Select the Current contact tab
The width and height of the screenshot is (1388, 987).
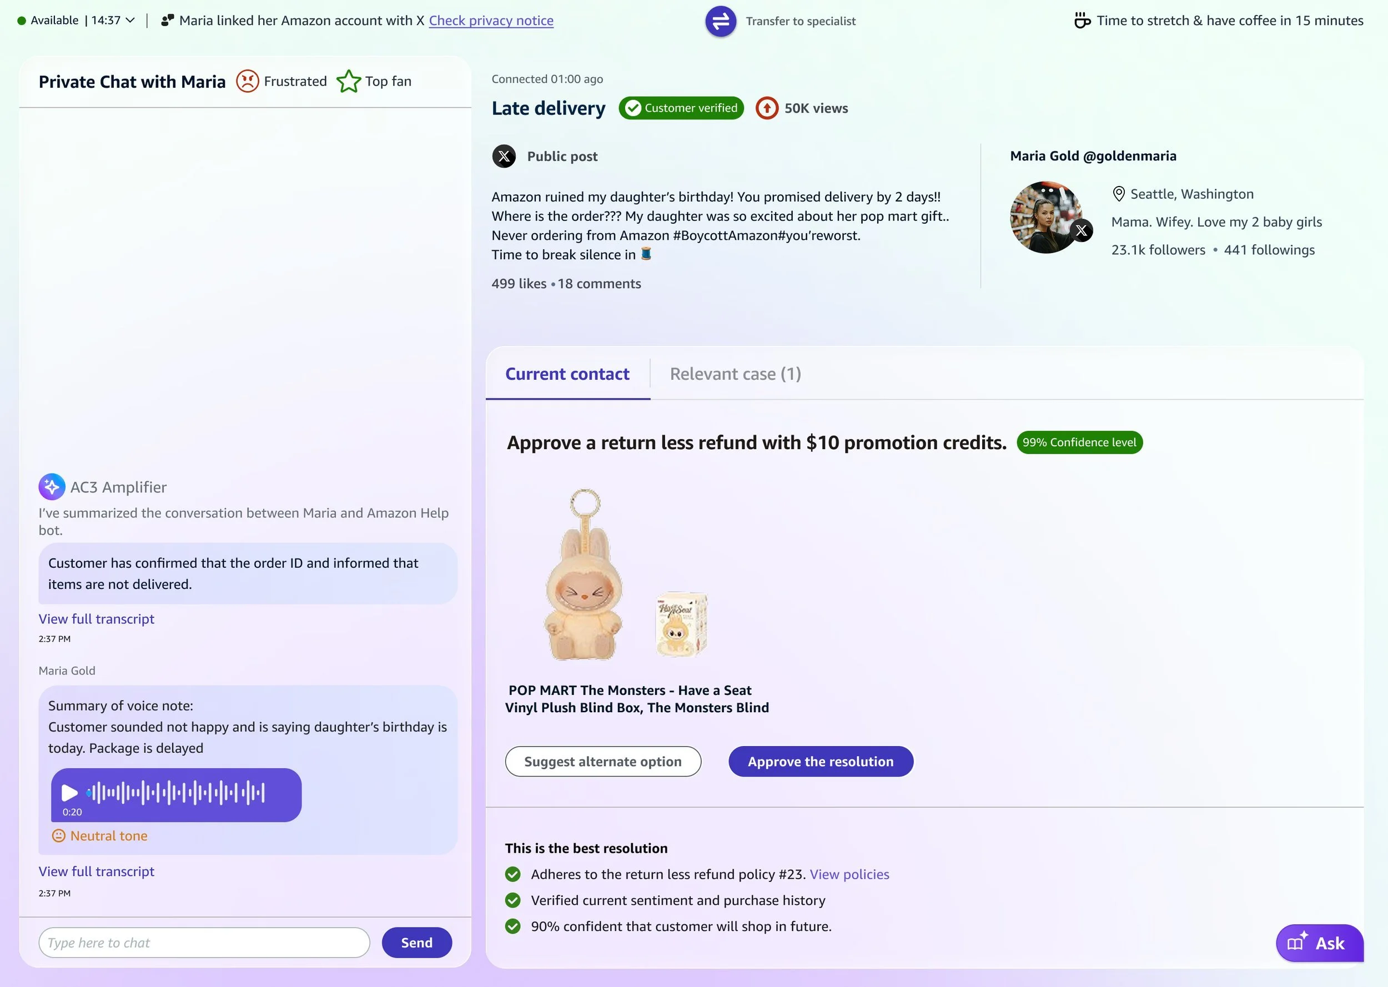pyautogui.click(x=567, y=374)
